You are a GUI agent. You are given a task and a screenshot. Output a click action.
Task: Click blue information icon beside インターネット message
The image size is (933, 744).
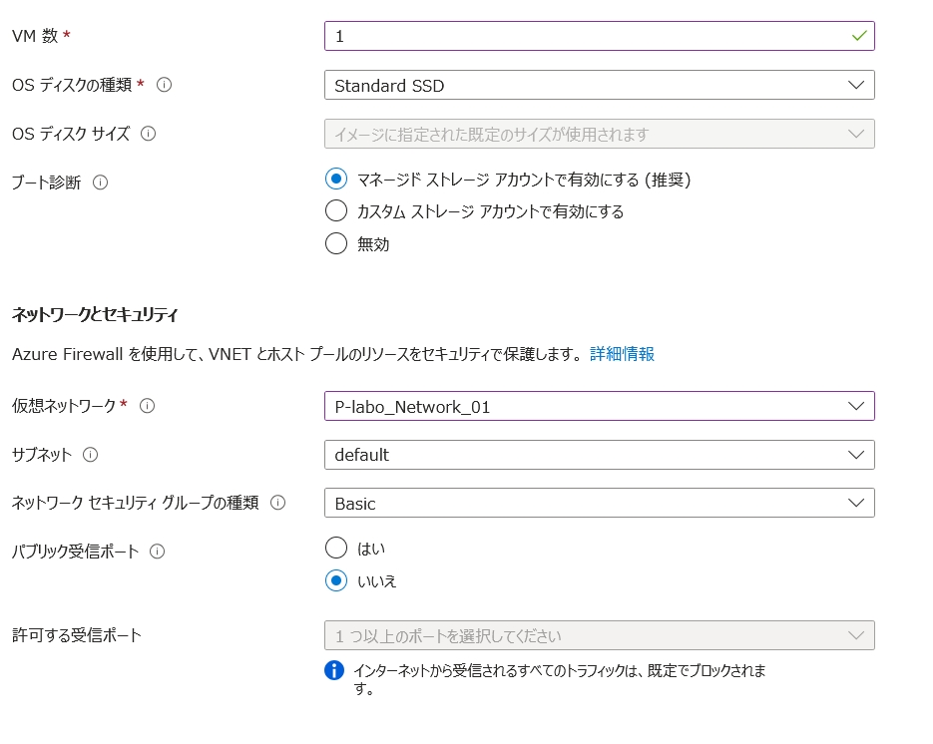tap(334, 670)
